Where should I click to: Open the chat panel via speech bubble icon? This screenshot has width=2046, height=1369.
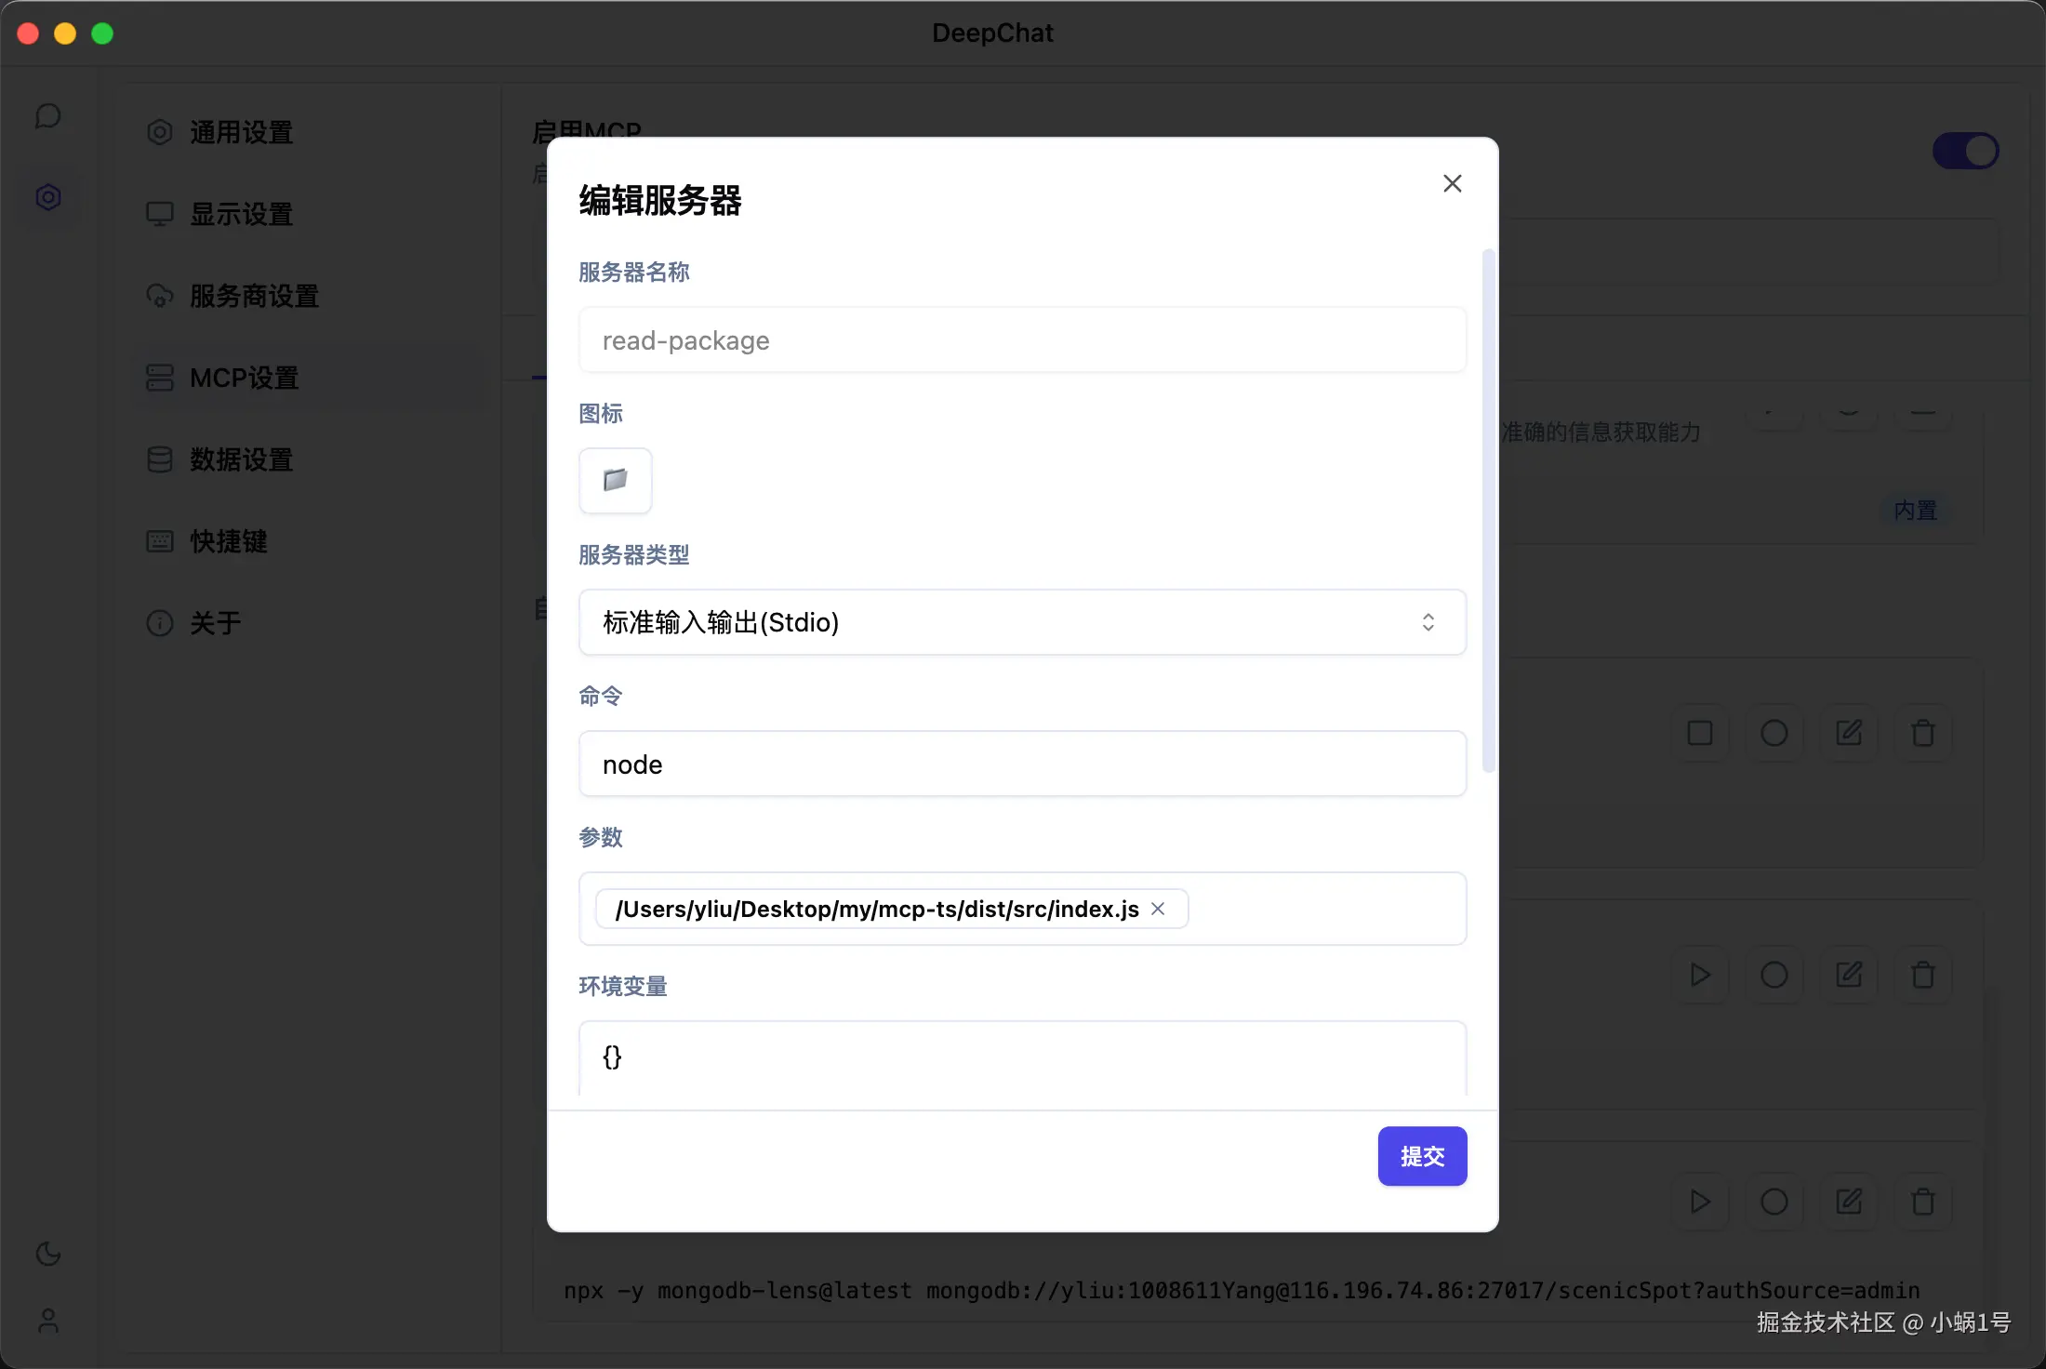(x=48, y=115)
